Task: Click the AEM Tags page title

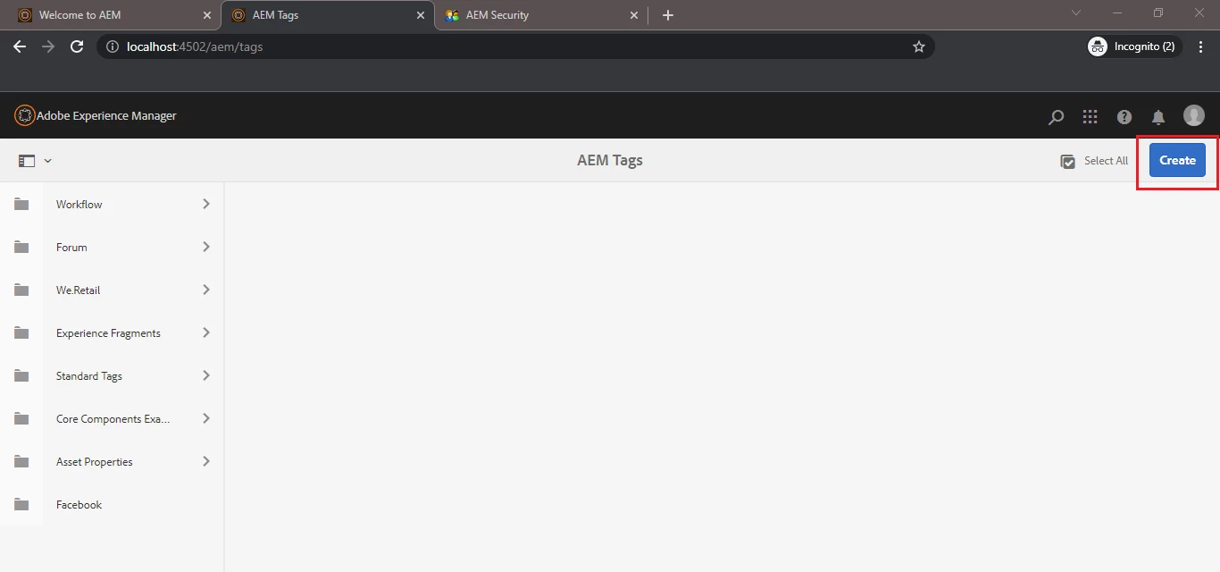Action: point(610,160)
